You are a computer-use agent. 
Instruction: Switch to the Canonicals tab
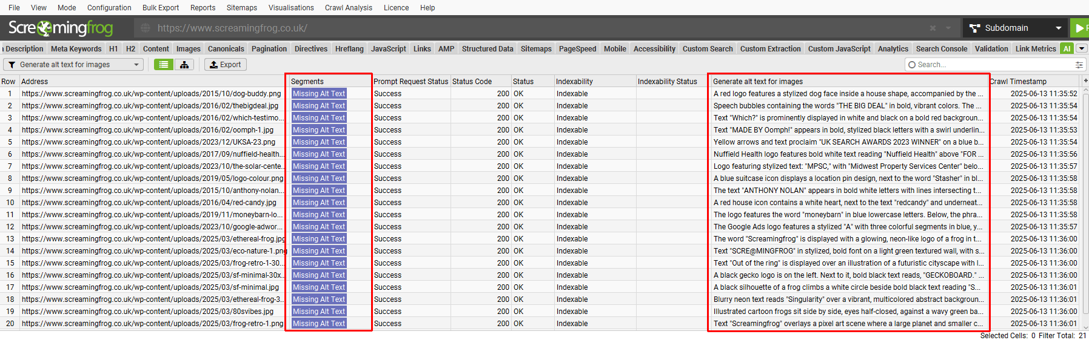tap(226, 49)
